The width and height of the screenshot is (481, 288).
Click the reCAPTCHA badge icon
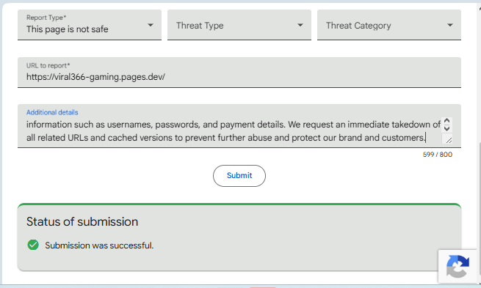(x=458, y=267)
